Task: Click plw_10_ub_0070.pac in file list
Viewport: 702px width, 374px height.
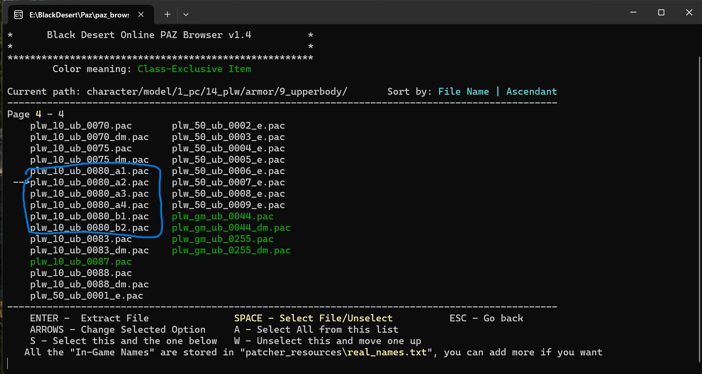Action: tap(81, 126)
